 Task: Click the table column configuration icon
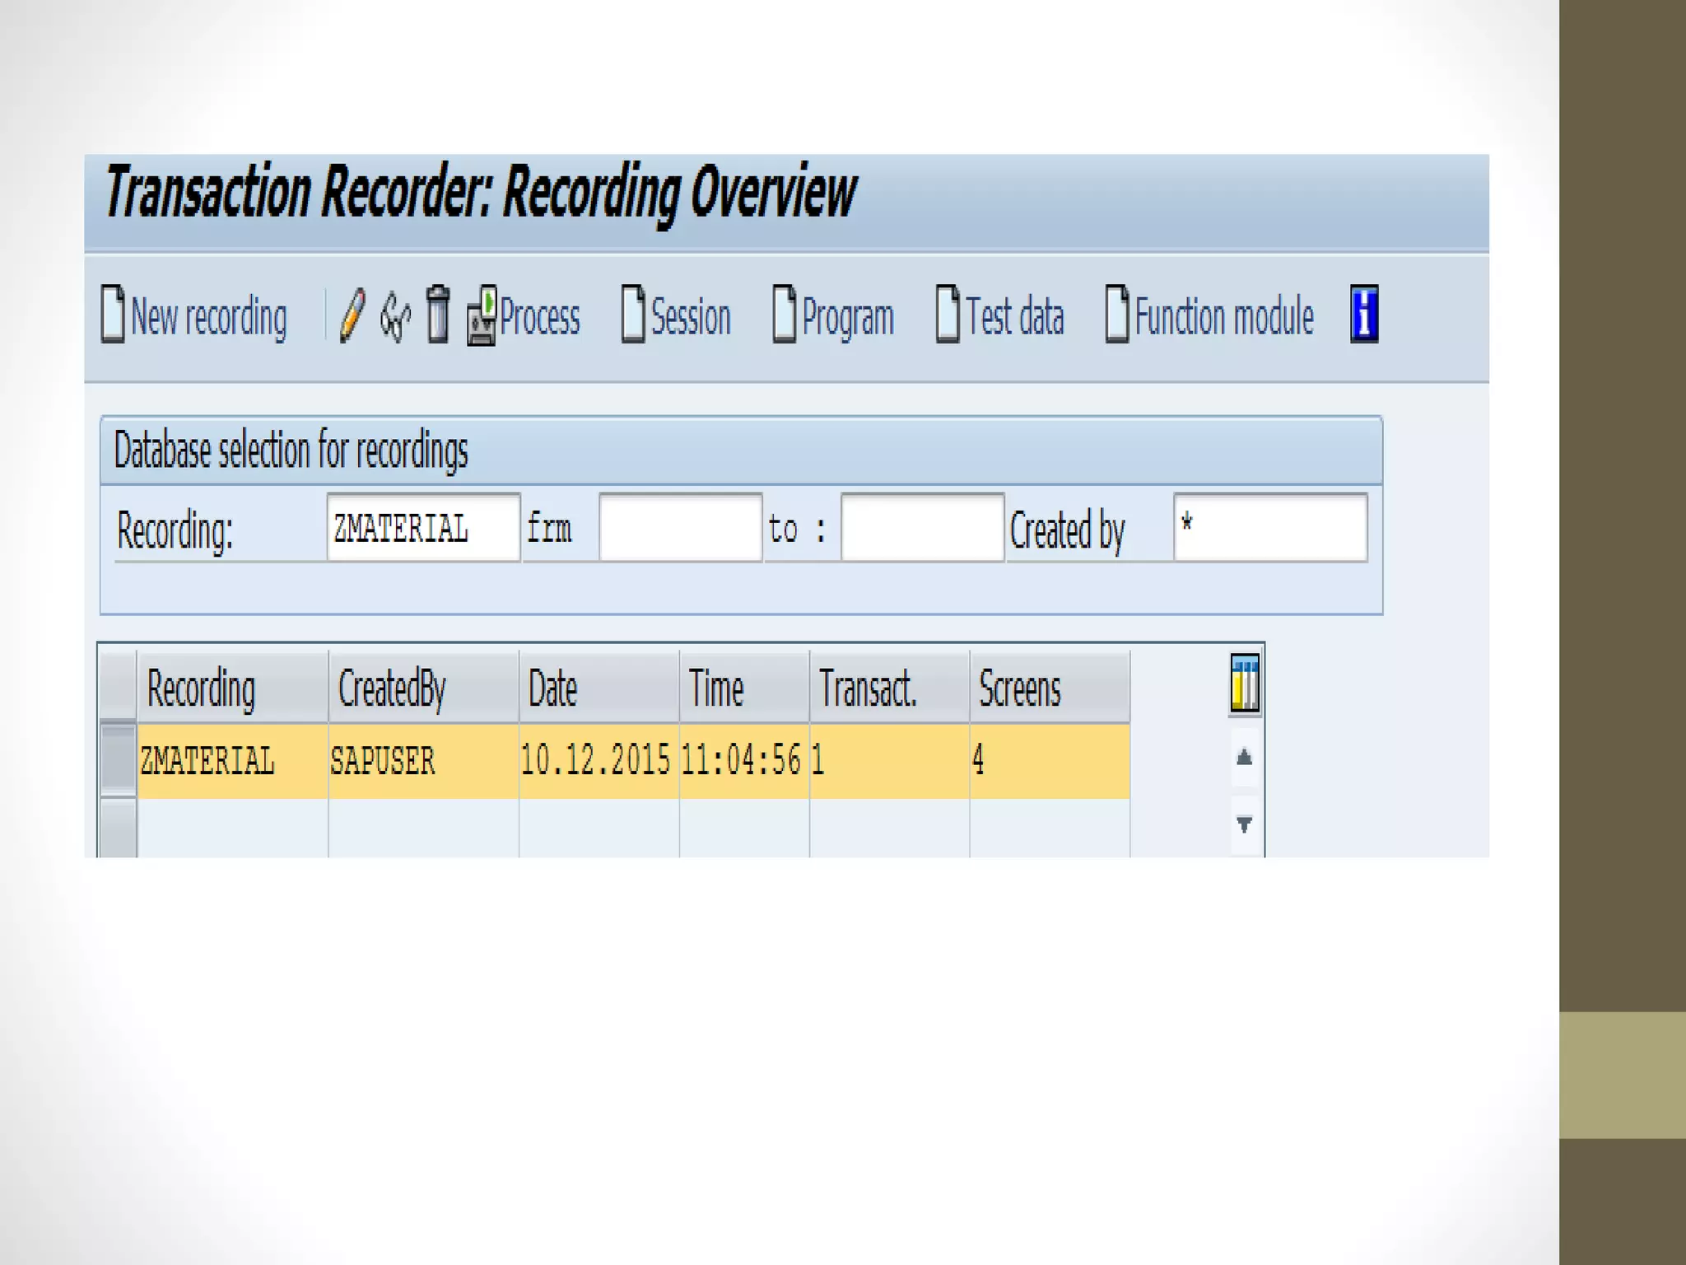tap(1245, 684)
